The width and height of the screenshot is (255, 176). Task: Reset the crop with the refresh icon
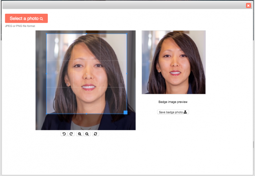(96, 134)
